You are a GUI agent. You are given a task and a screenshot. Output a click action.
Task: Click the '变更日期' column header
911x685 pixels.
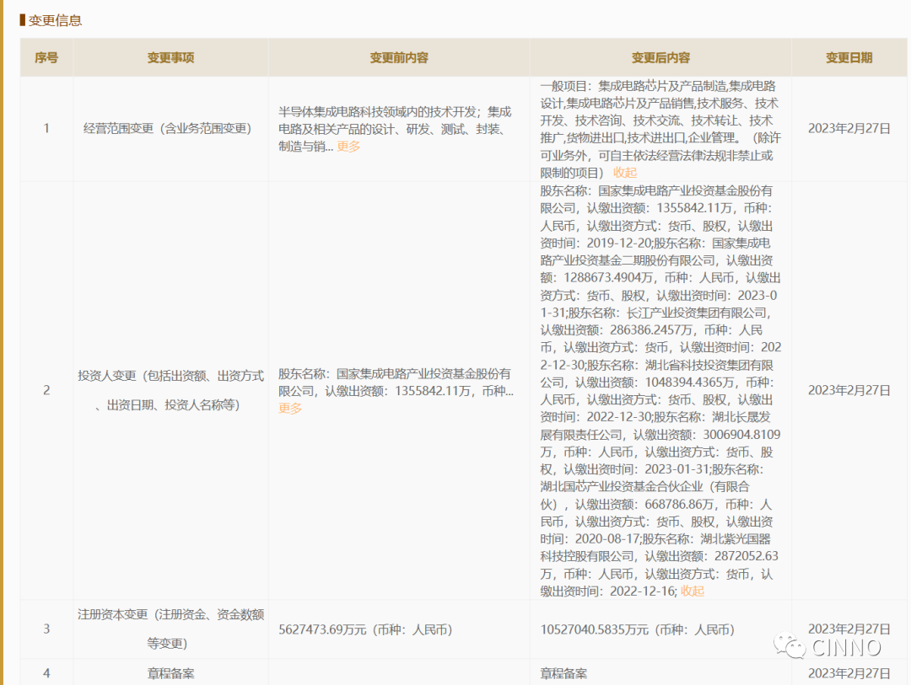(849, 57)
